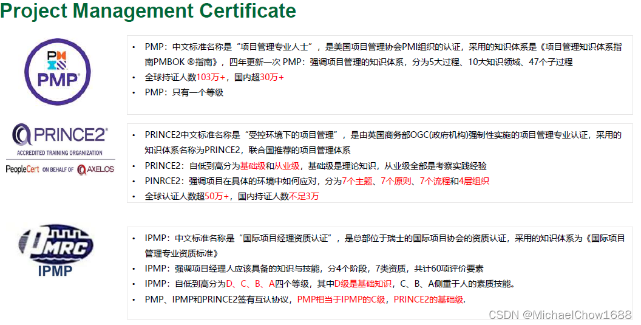Click the purple circular PMP logo

tap(57, 71)
